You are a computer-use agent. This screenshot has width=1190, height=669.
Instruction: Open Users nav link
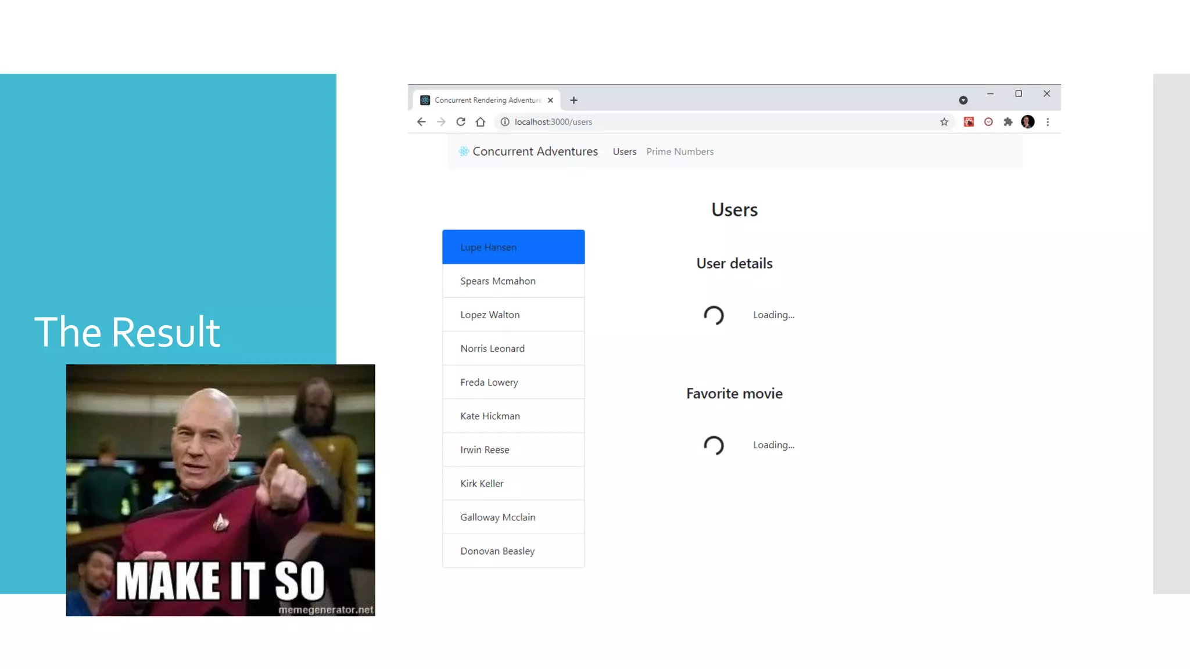pyautogui.click(x=625, y=152)
